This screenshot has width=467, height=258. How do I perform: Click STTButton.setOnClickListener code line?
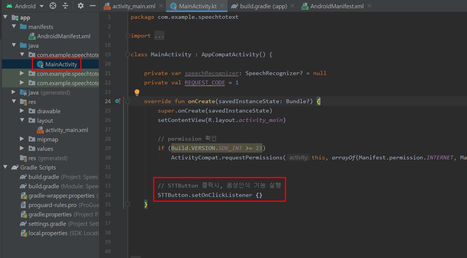(210, 195)
